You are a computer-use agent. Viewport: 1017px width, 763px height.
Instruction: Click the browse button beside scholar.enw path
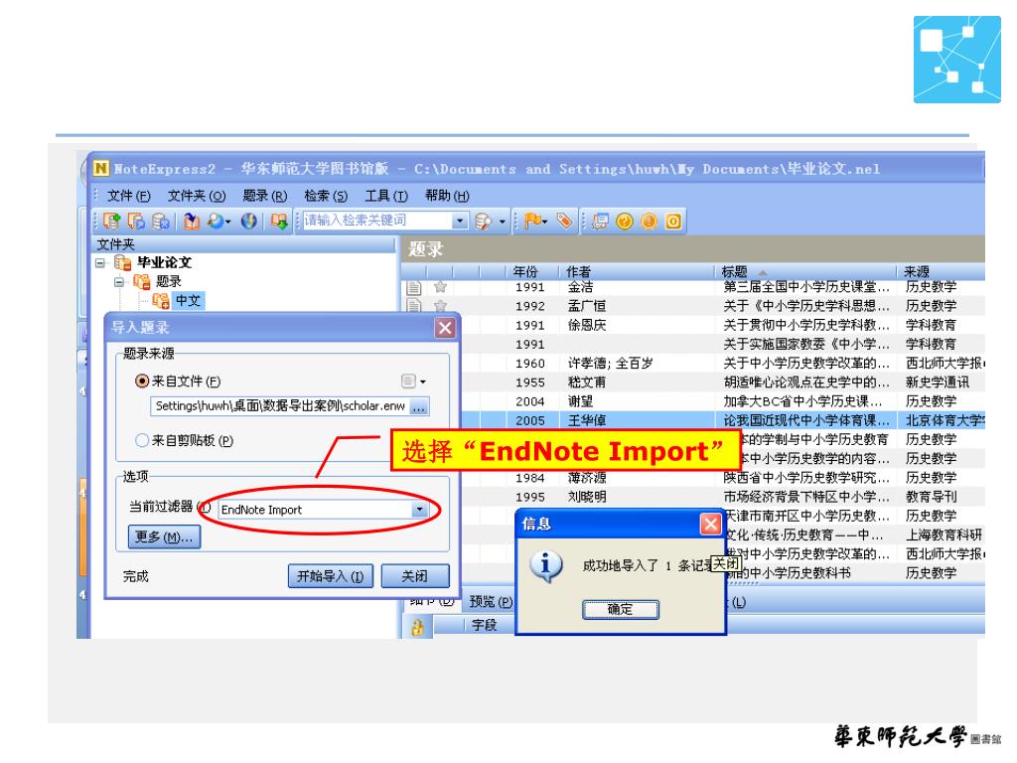[419, 406]
